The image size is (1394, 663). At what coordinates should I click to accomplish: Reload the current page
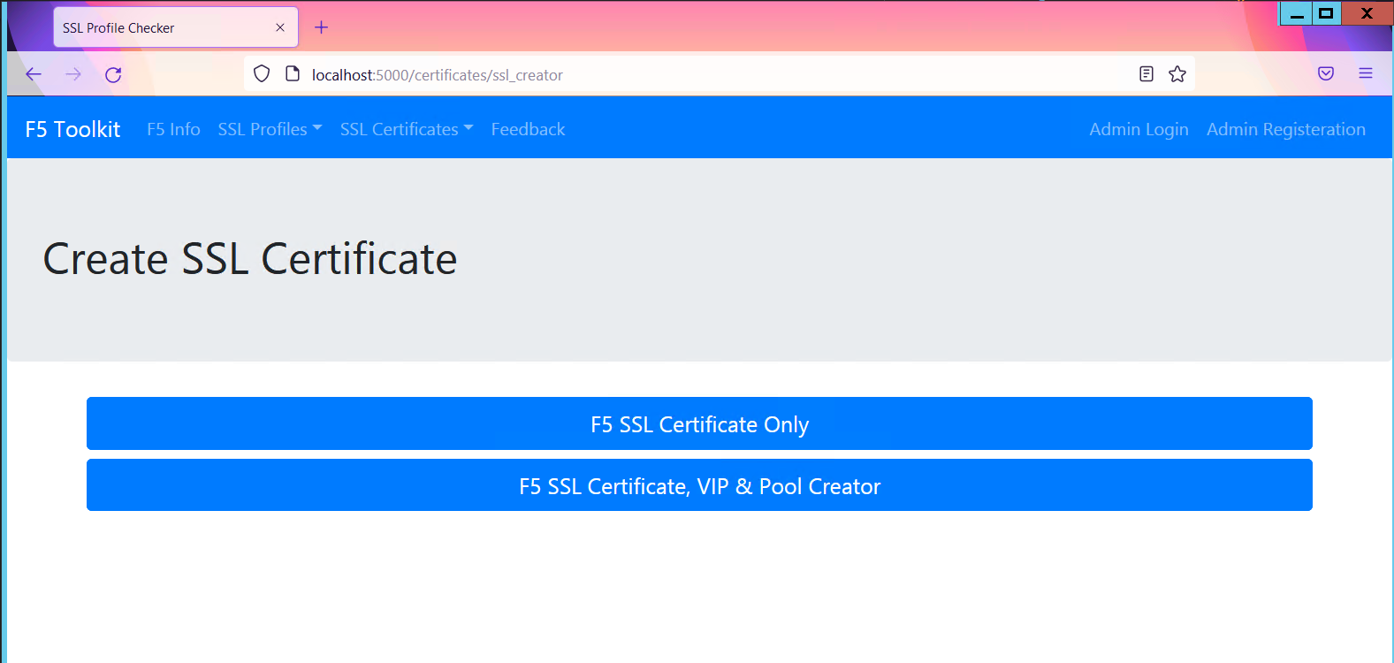click(113, 74)
